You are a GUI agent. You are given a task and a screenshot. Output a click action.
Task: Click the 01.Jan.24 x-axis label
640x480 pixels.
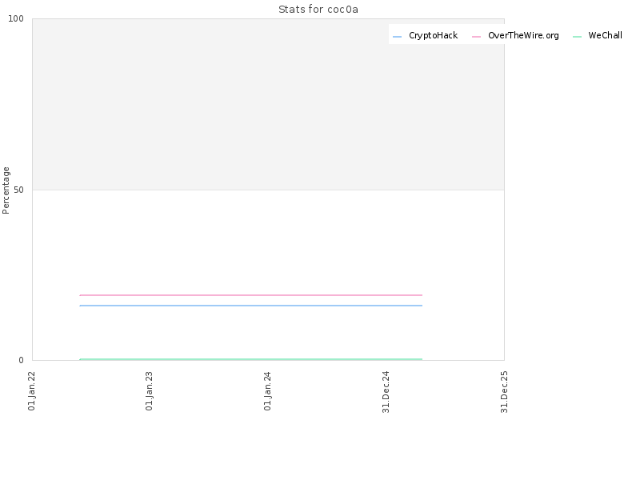coord(268,391)
